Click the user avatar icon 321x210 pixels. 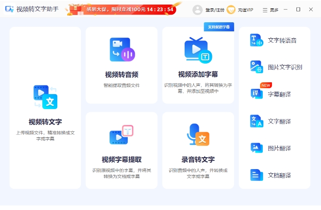197,10
